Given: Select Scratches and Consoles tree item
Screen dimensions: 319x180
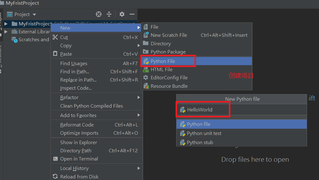Looking at the screenshot, I should tap(33, 40).
